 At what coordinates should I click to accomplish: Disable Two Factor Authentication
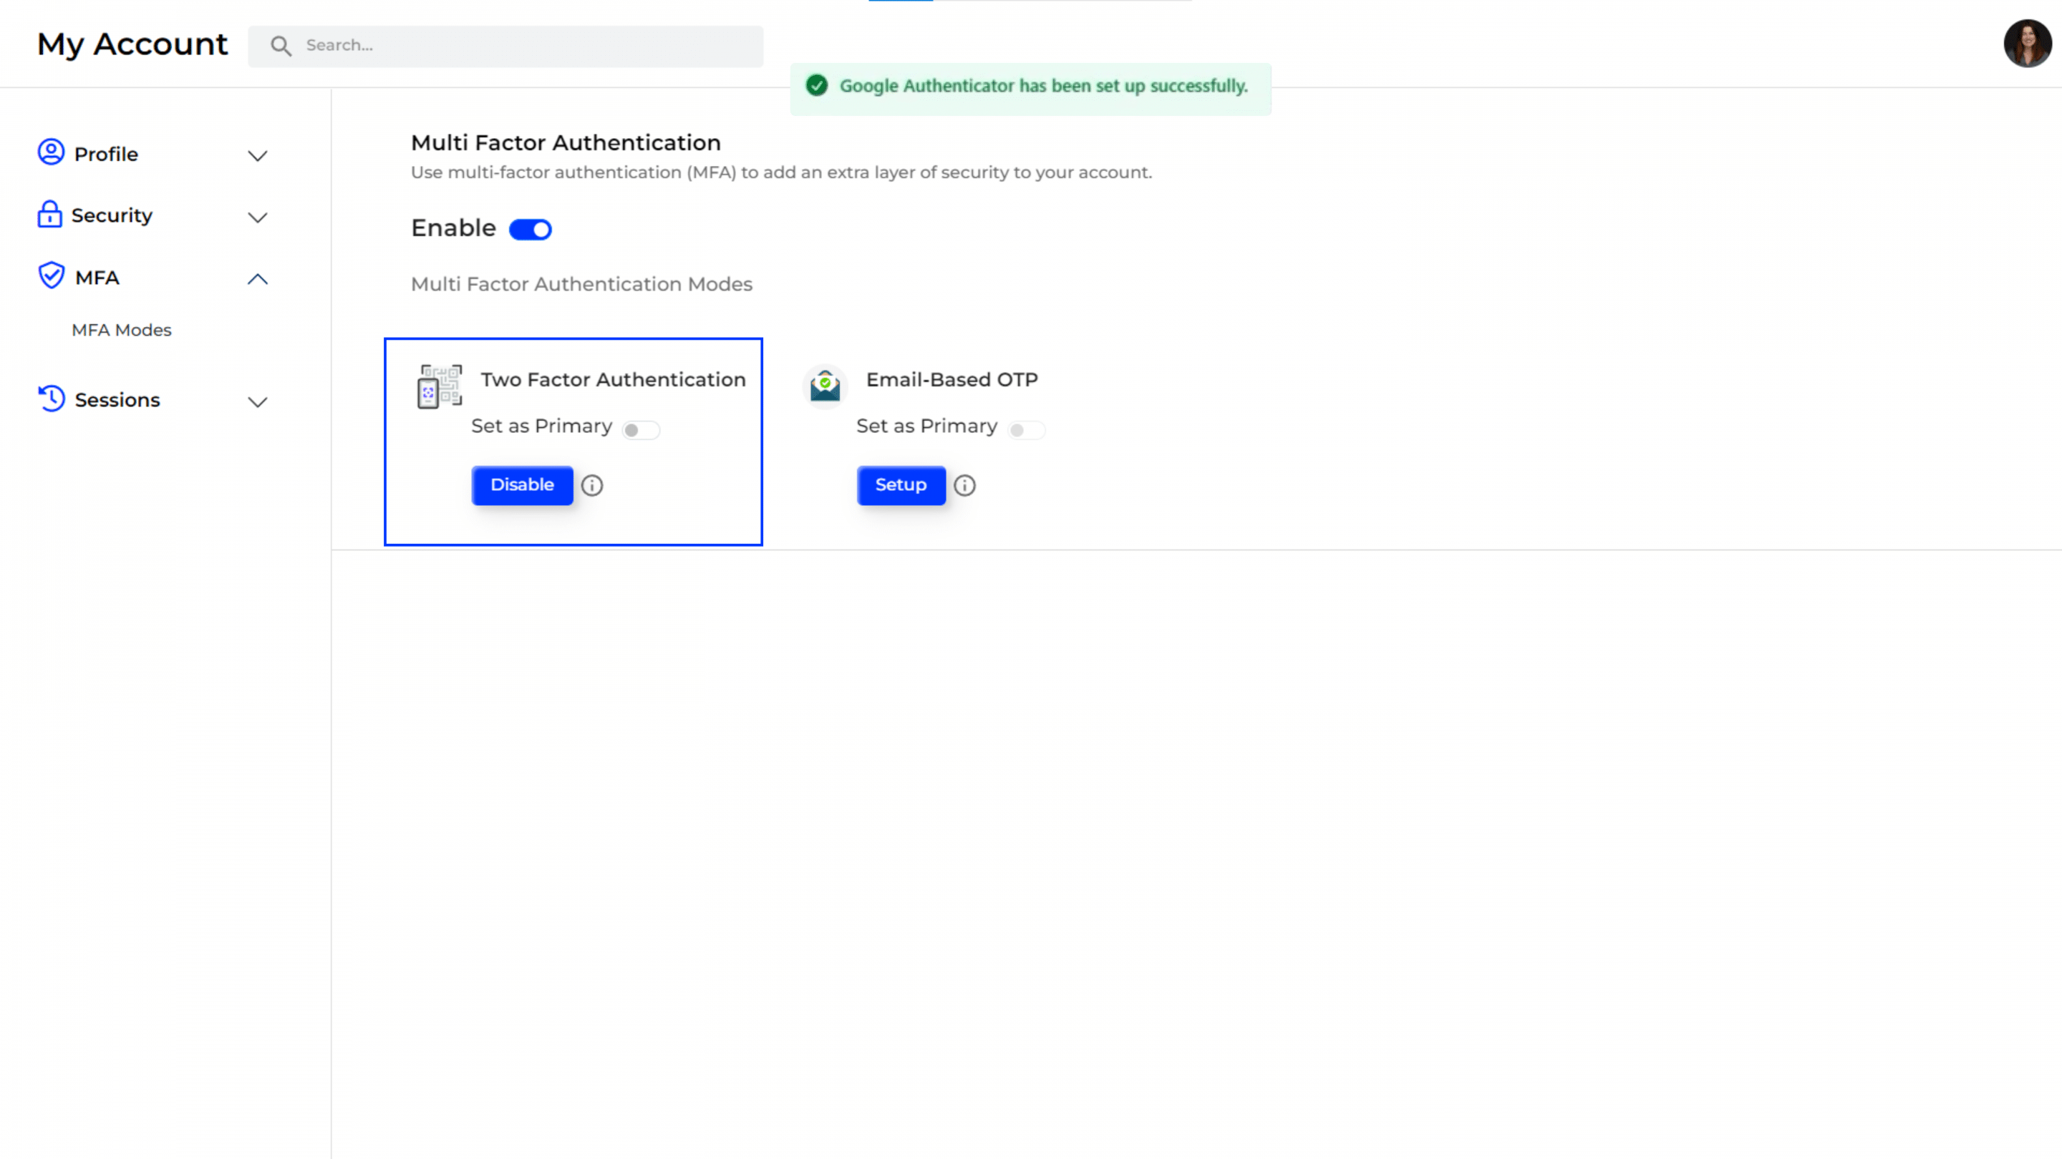pyautogui.click(x=522, y=485)
